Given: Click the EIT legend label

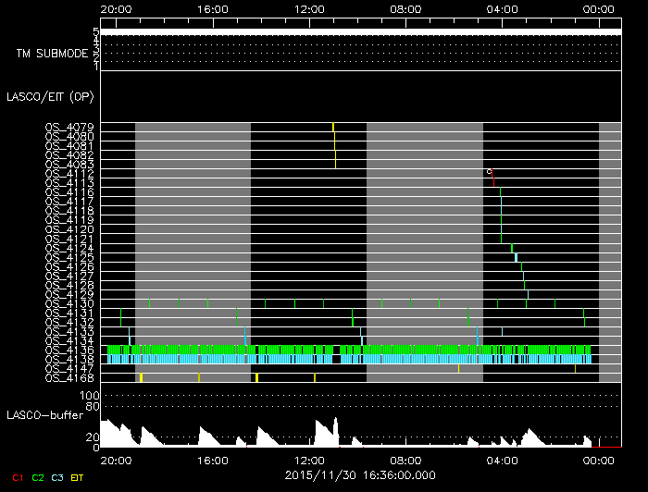Looking at the screenshot, I should click(78, 477).
